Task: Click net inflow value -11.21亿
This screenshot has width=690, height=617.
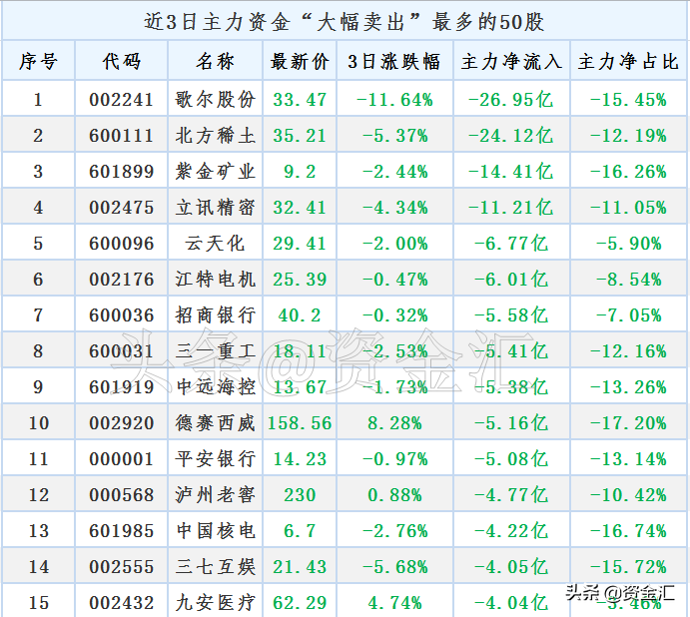Action: [x=510, y=208]
